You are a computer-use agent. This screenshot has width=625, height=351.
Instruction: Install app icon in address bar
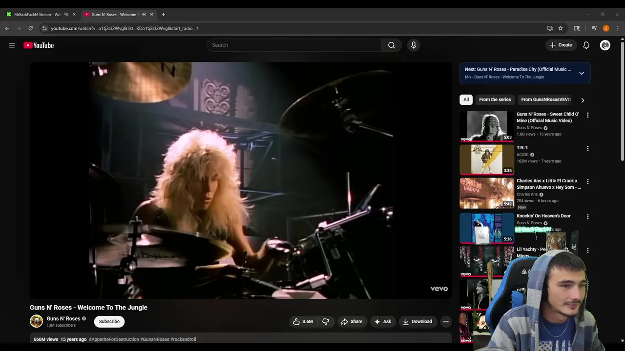(550, 28)
